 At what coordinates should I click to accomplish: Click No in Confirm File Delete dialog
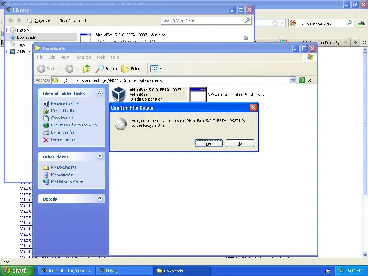240,143
